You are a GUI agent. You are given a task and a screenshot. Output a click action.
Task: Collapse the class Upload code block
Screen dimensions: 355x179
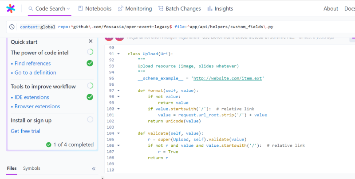point(118,54)
